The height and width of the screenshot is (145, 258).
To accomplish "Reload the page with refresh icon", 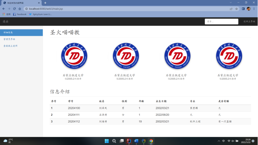I will click(14, 9).
